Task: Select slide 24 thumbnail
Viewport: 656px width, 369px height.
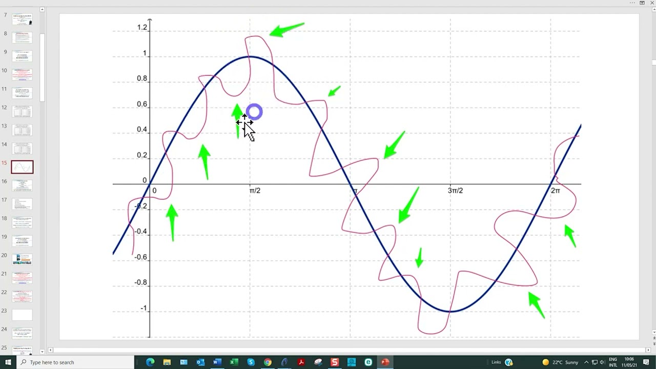Action: [x=22, y=333]
